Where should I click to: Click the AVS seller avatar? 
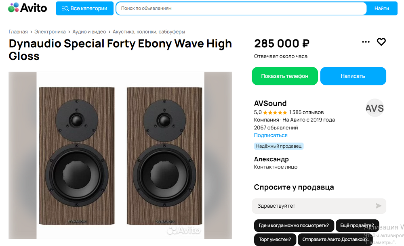[375, 108]
